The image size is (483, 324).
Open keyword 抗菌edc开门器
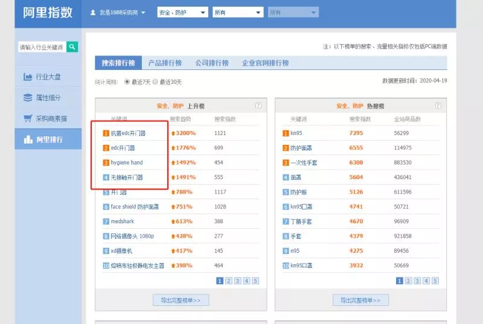point(128,133)
